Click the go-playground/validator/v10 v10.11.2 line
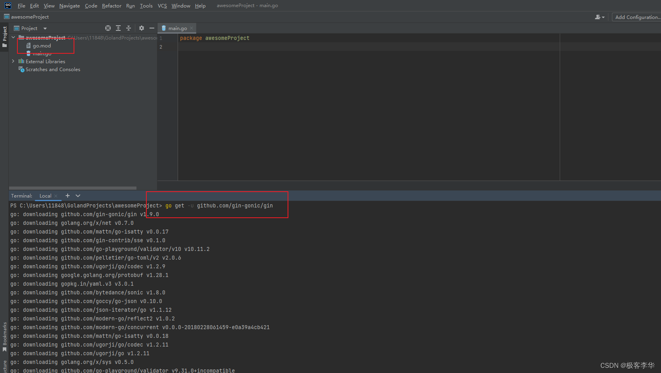The height and width of the screenshot is (373, 661). pyautogui.click(x=110, y=249)
